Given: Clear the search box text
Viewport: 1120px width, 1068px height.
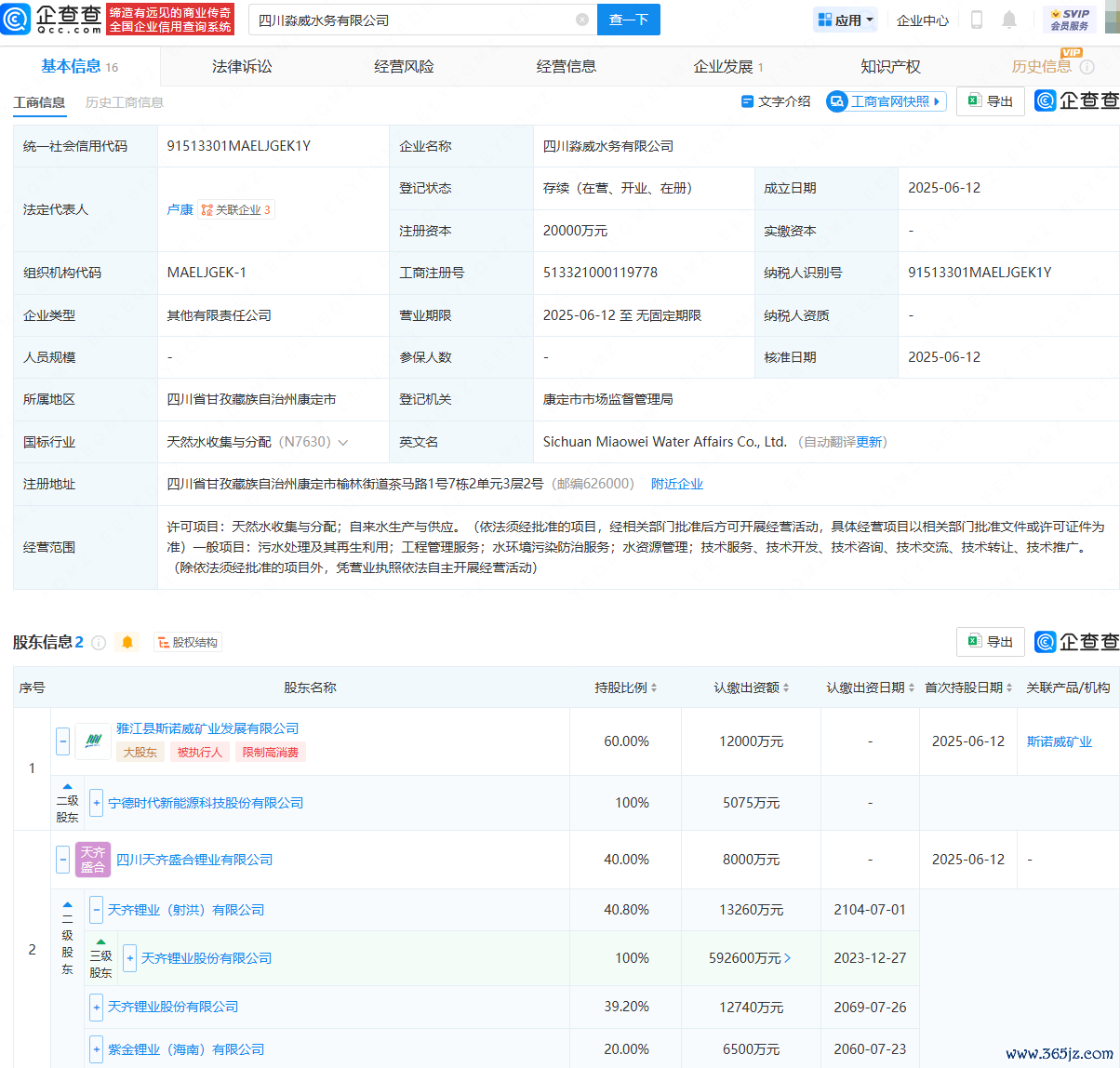Looking at the screenshot, I should tap(582, 20).
